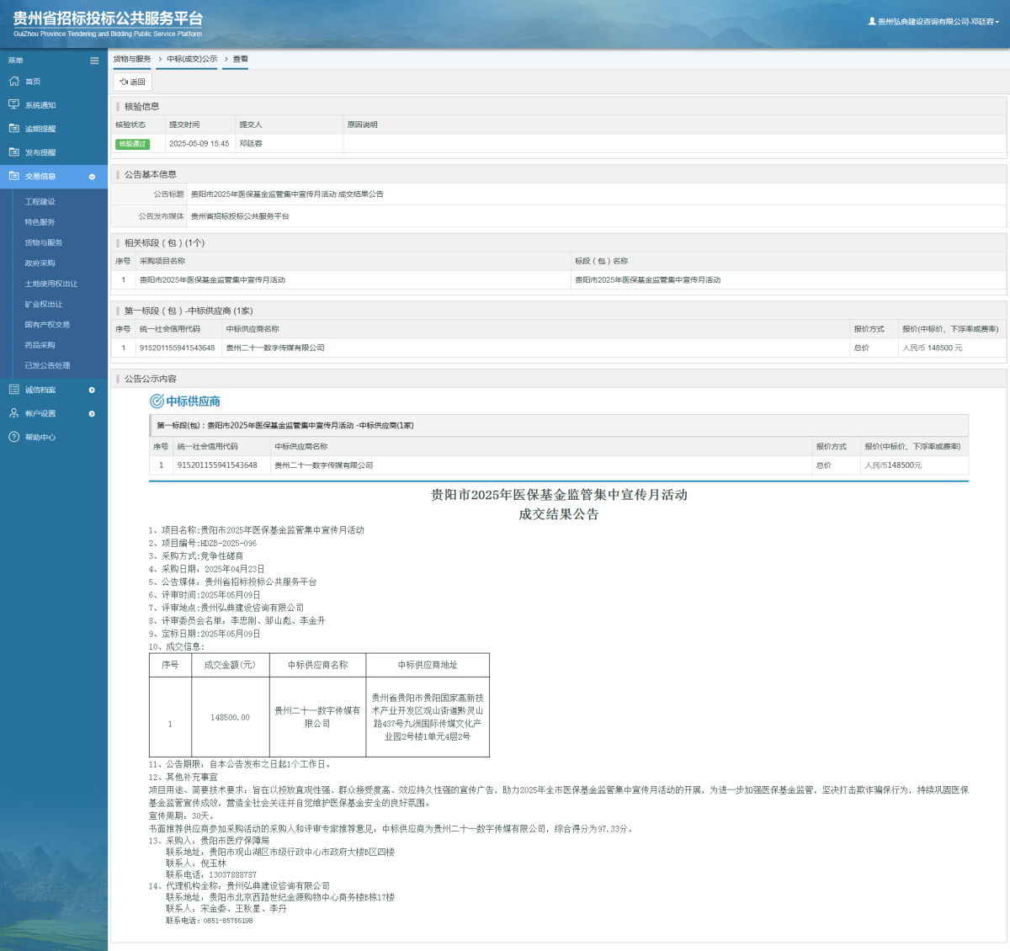Click the question mark icon for 帮助中心
Viewport: 1010px width, 951px height.
[13, 437]
